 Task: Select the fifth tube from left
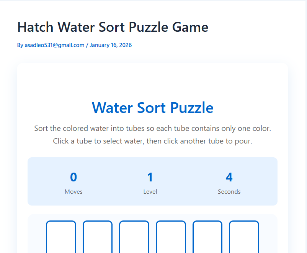click(x=207, y=237)
